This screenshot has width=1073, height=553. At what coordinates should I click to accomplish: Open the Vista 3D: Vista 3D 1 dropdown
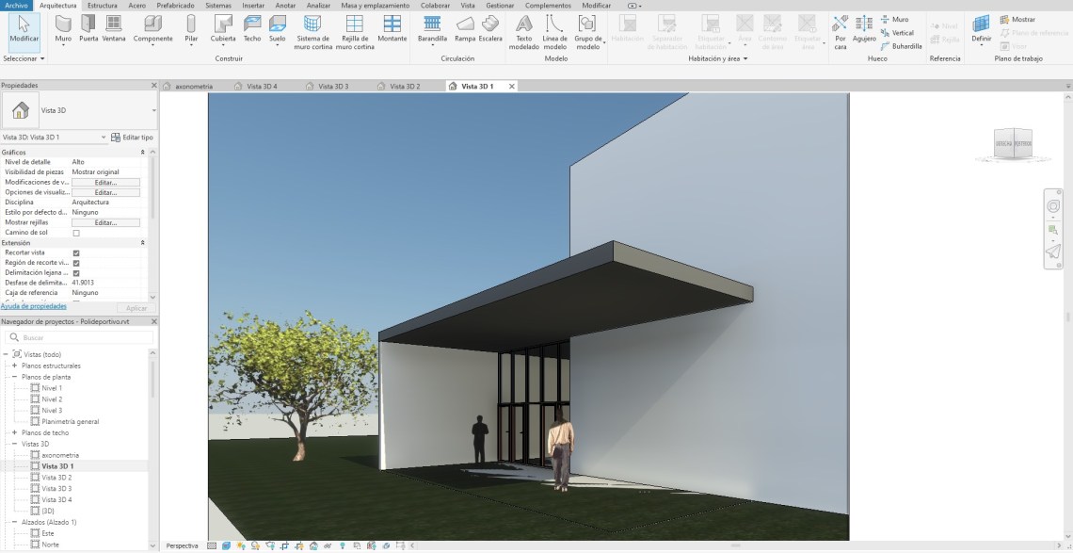(104, 138)
